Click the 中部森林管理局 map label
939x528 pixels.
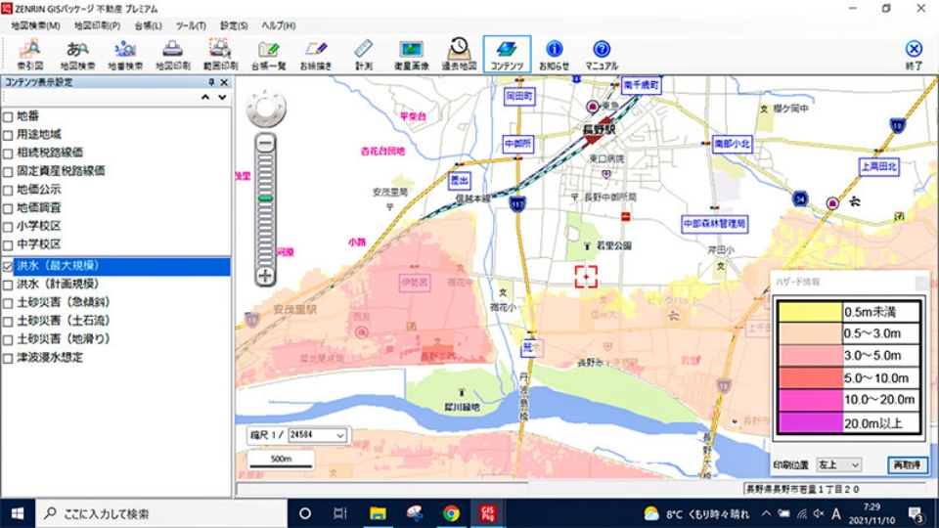click(715, 224)
